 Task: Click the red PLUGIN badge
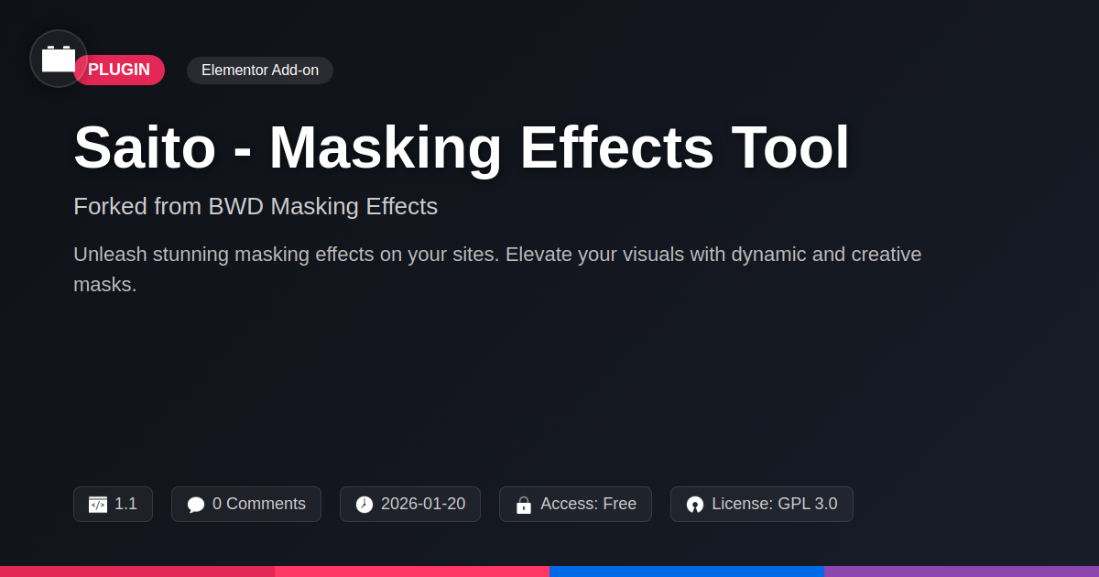(119, 71)
